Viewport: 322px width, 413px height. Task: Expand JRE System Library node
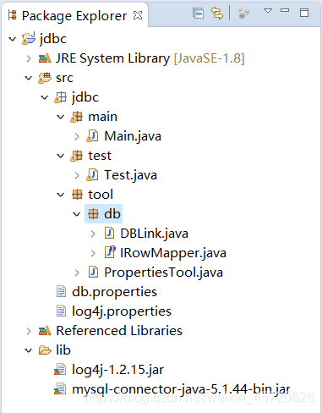29,58
